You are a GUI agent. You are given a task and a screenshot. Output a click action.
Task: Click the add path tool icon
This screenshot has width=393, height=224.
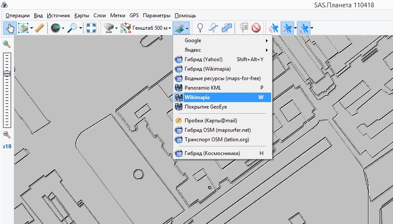(x=214, y=28)
